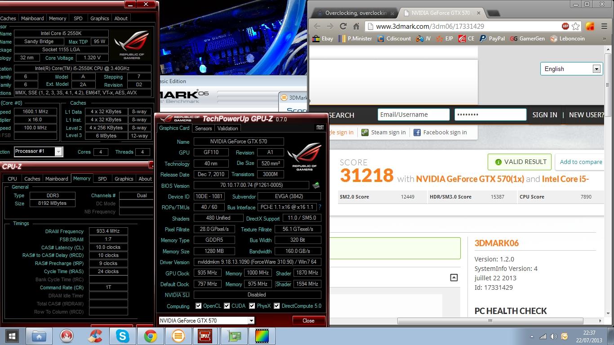Screen dimensions: 614x345
Task: Click the VALID RESULT badge
Action: 520,162
